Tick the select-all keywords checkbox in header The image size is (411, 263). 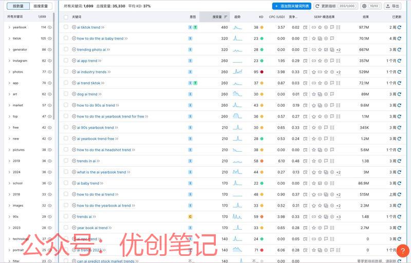(66, 17)
